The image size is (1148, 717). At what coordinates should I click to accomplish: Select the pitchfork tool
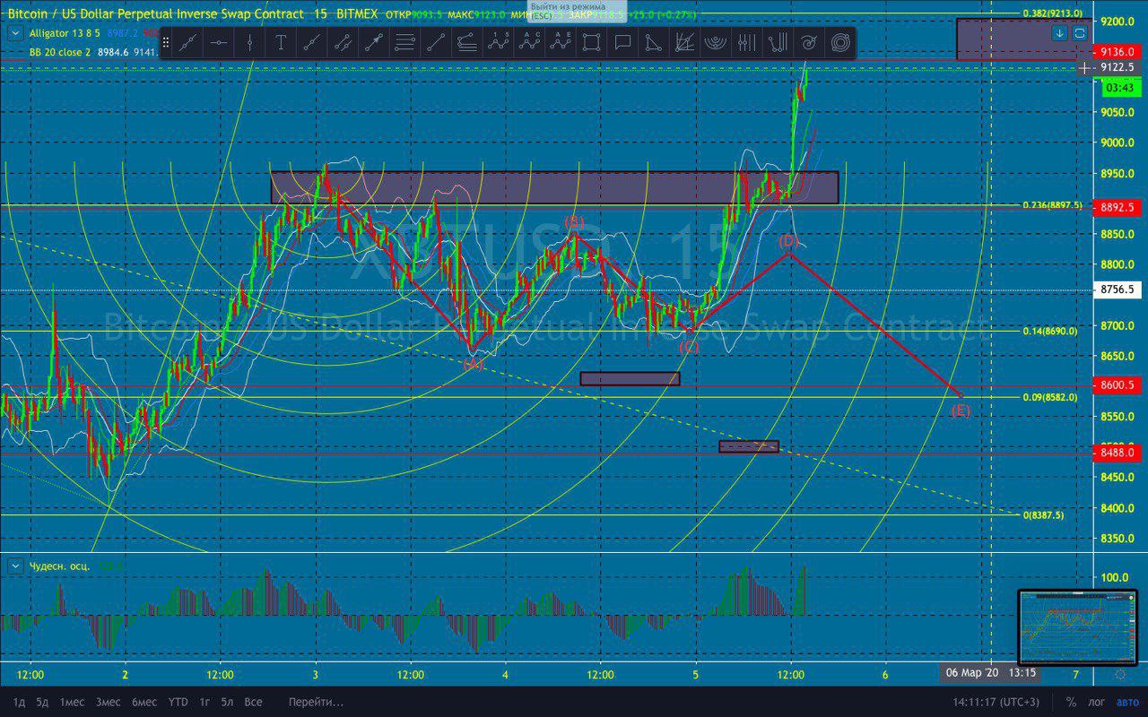pyautogui.click(x=778, y=42)
